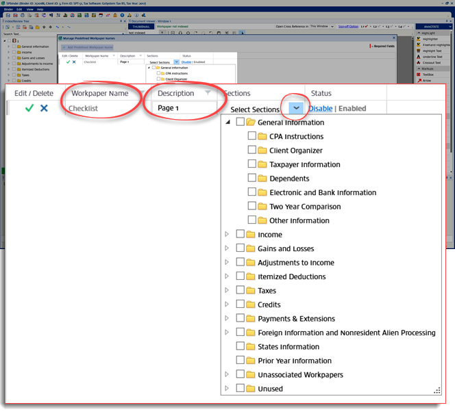Image resolution: width=455 pixels, height=414 pixels.
Task: Click the General Information open folder icon
Action: coord(250,122)
